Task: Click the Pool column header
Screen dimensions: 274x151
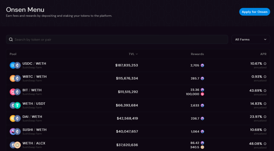Action: 13,54
